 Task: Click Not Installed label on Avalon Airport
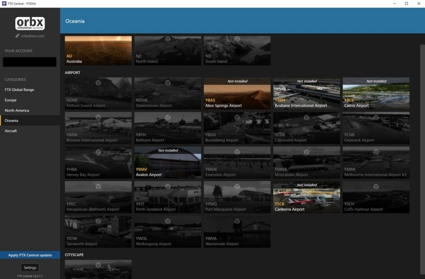[x=168, y=150]
